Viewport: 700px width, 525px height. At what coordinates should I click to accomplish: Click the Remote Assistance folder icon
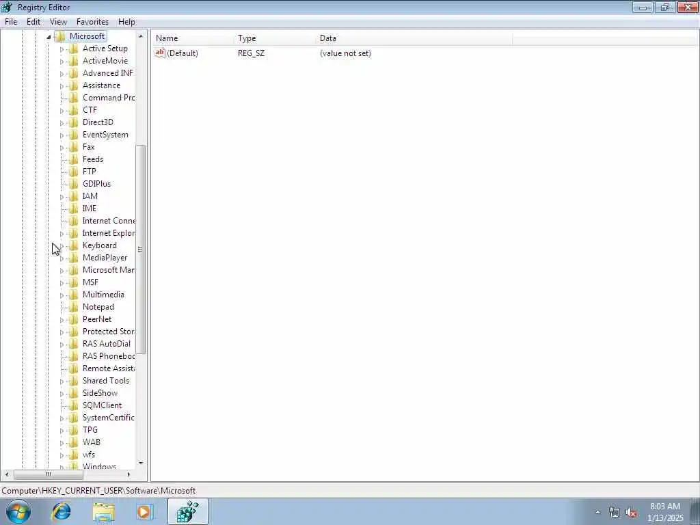coord(74,368)
